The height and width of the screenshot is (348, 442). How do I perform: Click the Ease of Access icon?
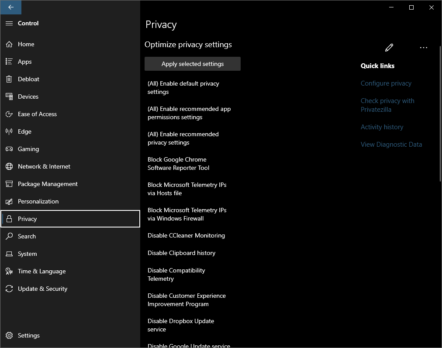coord(9,114)
